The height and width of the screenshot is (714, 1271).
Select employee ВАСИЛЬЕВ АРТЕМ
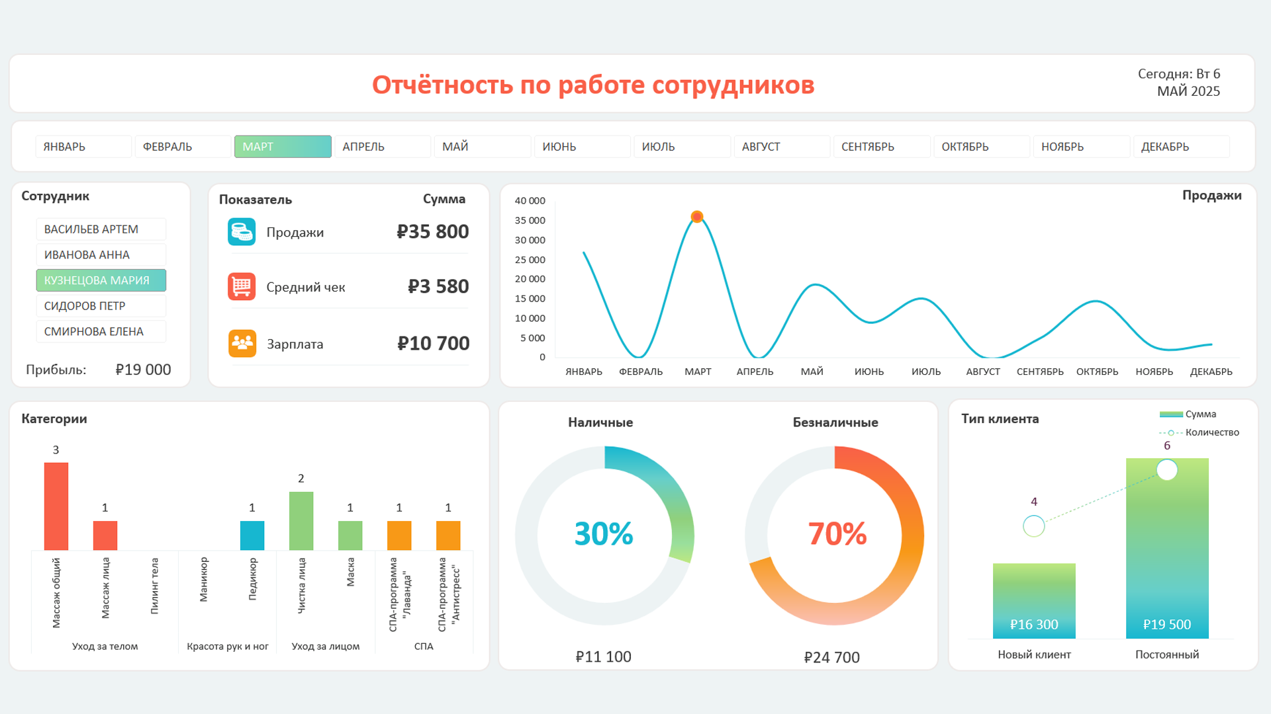tap(101, 229)
